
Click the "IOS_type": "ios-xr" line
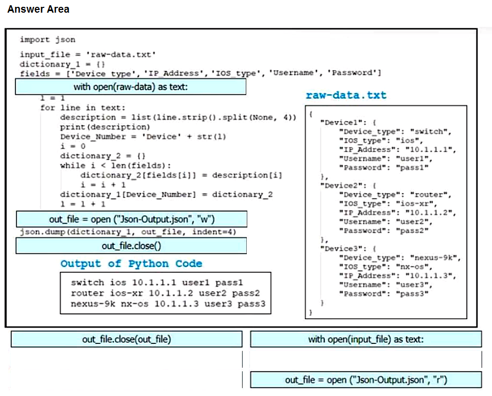(x=388, y=204)
